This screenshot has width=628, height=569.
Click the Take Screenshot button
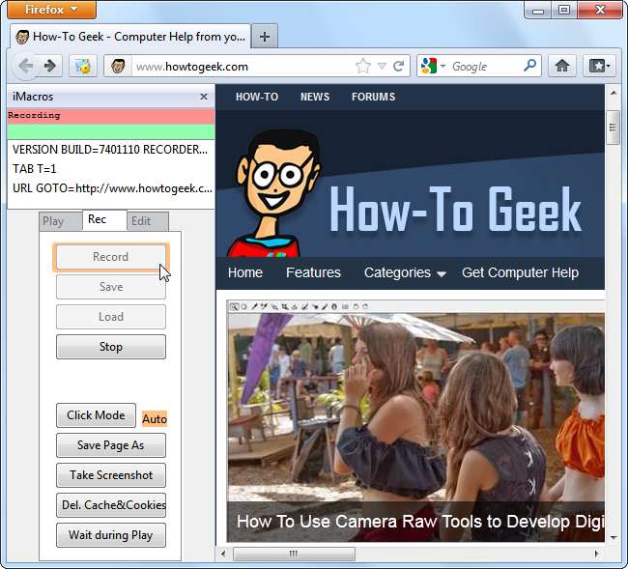pyautogui.click(x=110, y=475)
